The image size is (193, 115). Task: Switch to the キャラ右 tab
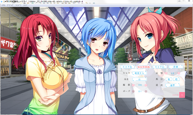[159, 67]
